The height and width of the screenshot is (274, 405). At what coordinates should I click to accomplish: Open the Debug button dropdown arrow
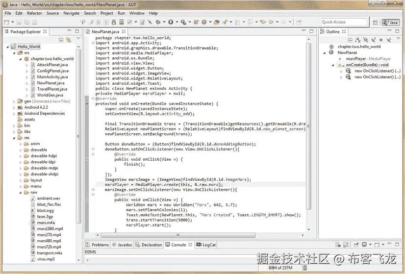tap(164, 22)
